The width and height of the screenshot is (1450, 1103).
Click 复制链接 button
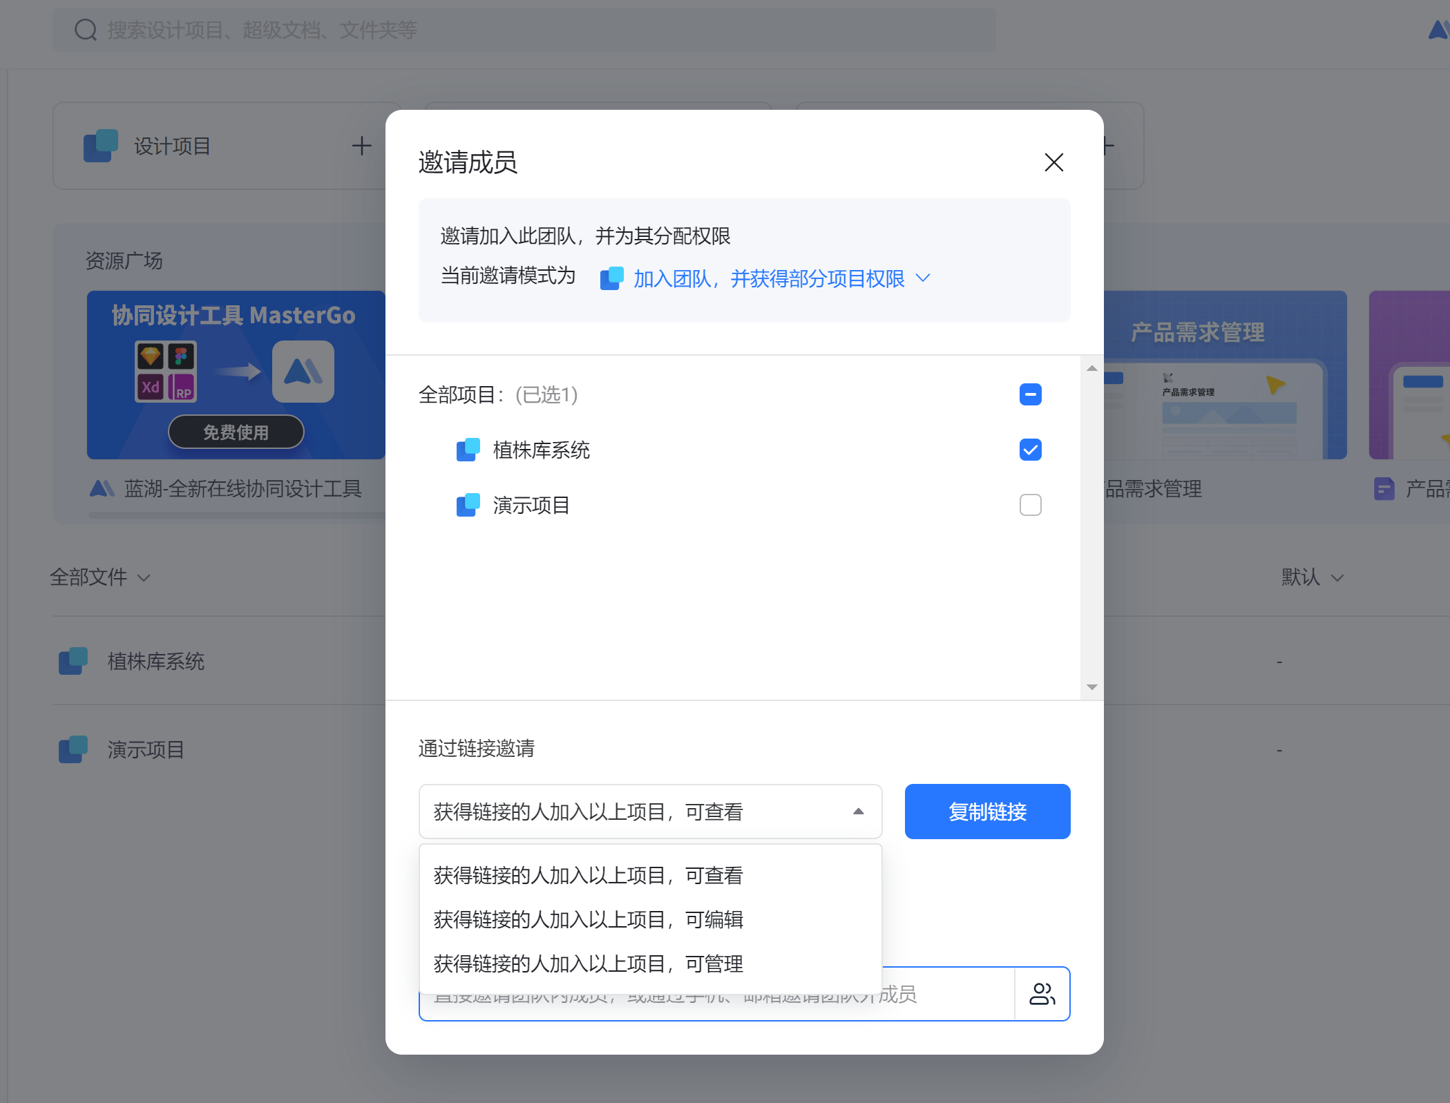pyautogui.click(x=988, y=811)
